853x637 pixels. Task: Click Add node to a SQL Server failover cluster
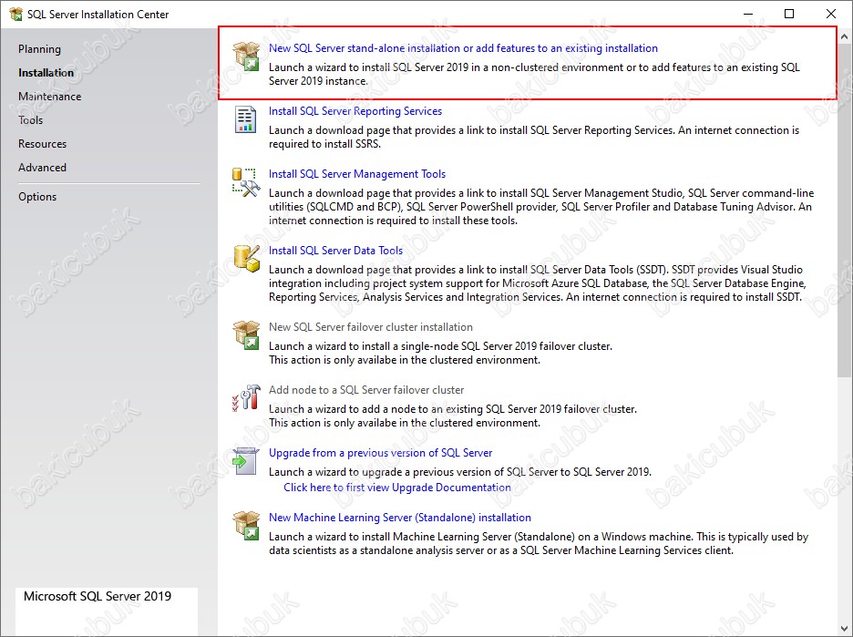tap(366, 390)
